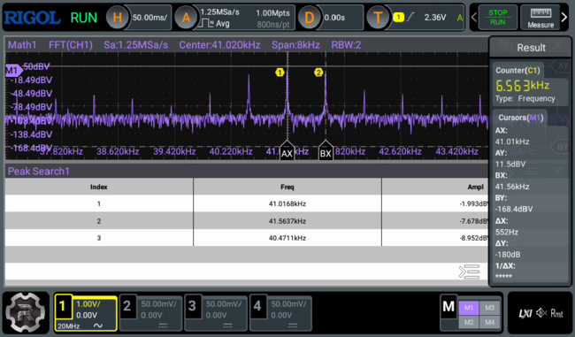
Task: Click amplitude value -8.952dBV
Action: pos(474,238)
